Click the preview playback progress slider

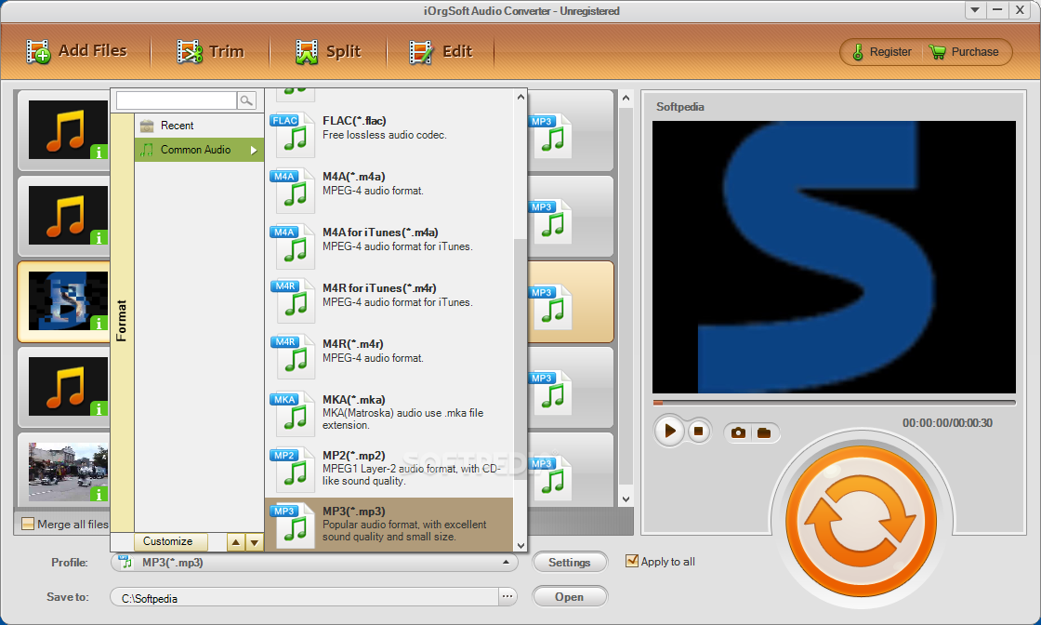pyautogui.click(x=834, y=403)
